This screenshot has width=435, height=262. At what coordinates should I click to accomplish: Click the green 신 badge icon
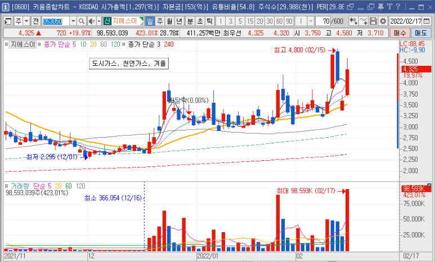pyautogui.click(x=107, y=21)
